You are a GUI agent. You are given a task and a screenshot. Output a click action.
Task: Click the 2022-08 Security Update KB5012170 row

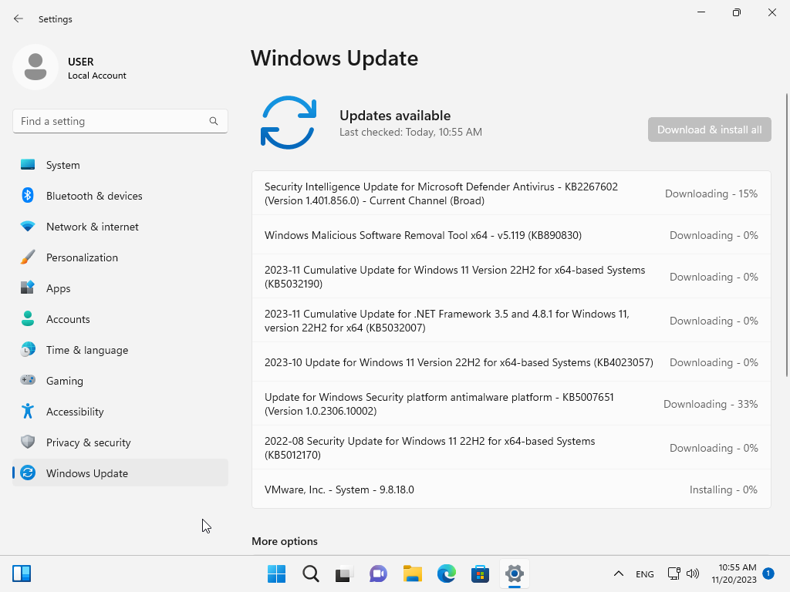point(511,448)
